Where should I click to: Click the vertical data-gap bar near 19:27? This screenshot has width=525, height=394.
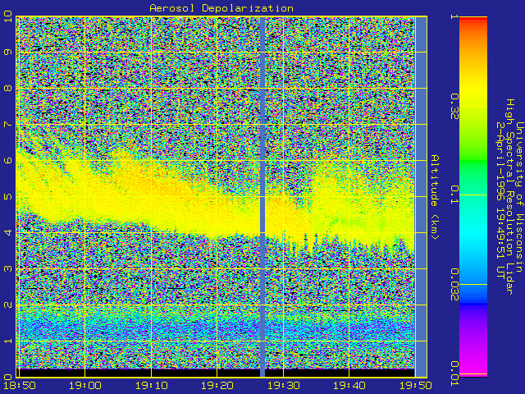coord(262,197)
